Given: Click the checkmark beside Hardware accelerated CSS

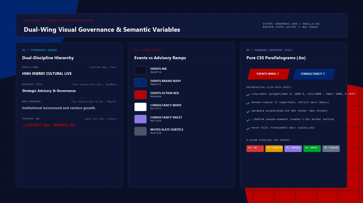Looking at the screenshot, I should 248,112.
